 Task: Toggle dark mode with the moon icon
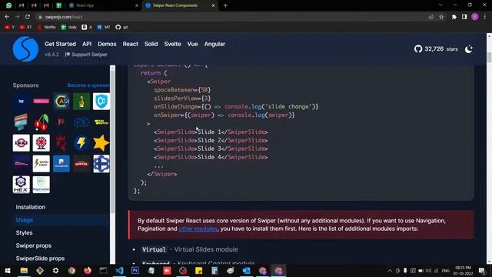468,49
